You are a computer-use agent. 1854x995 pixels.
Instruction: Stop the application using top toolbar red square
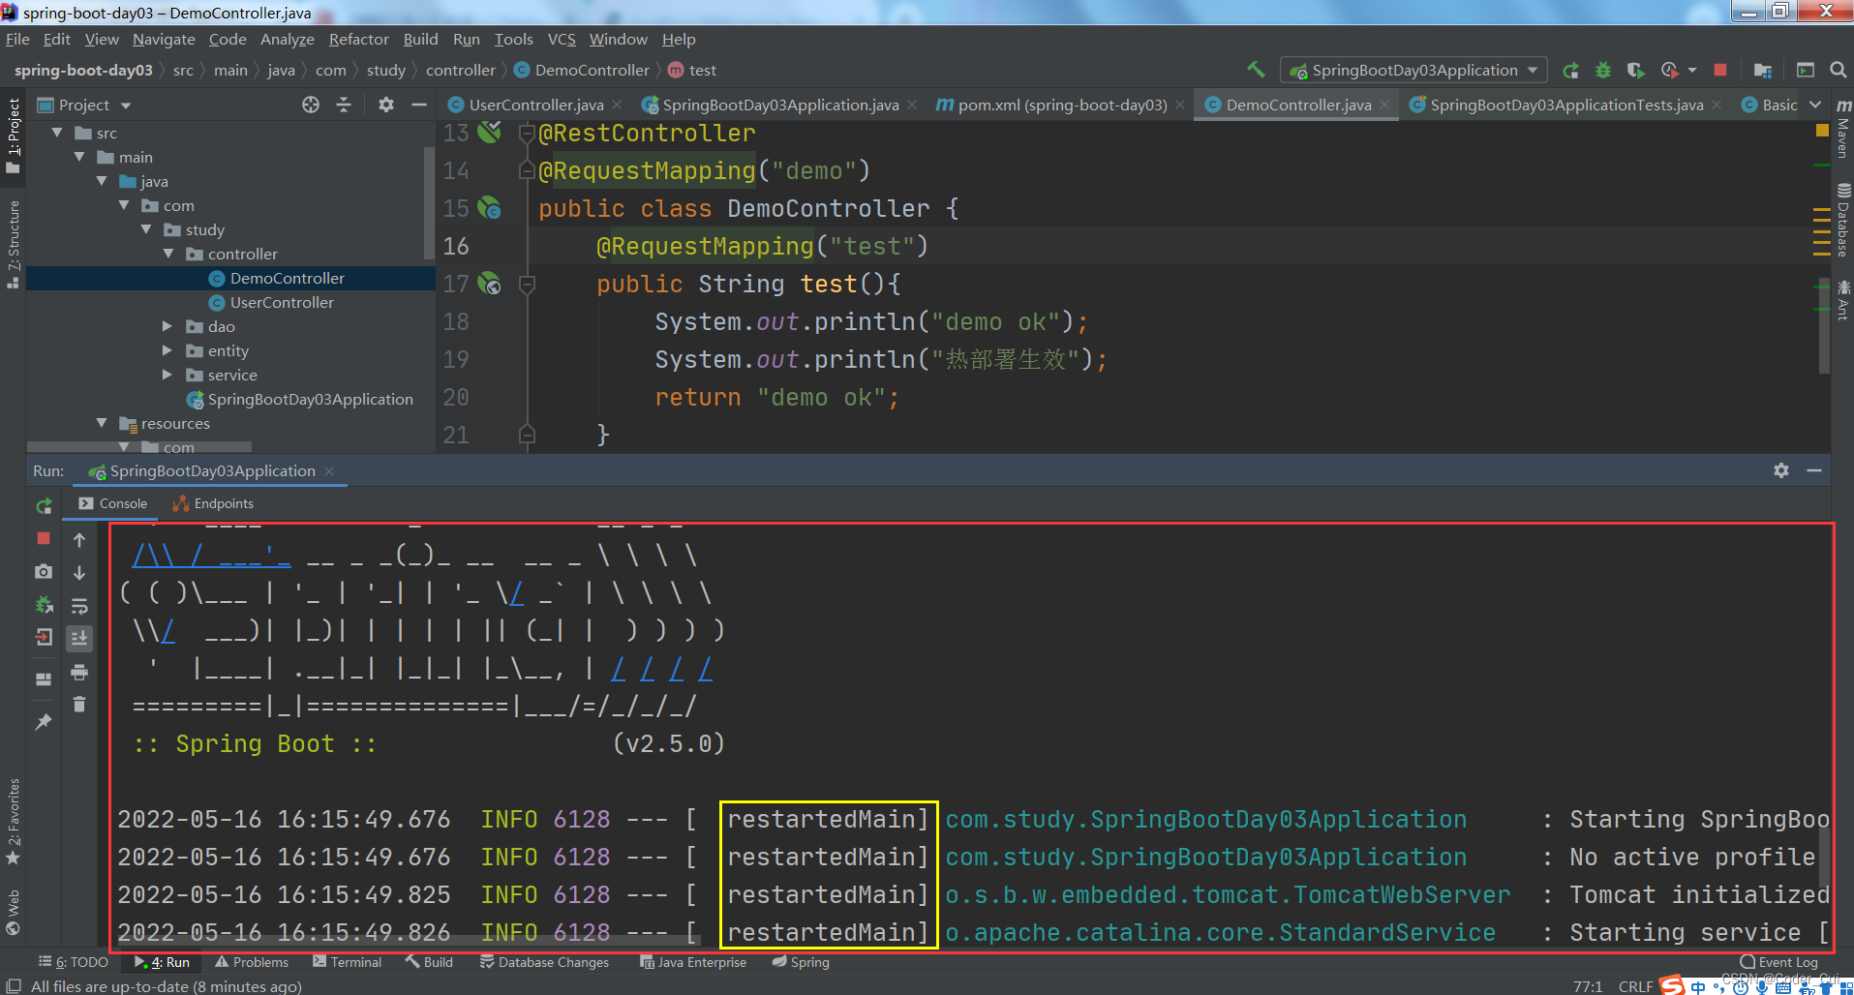coord(1720,70)
